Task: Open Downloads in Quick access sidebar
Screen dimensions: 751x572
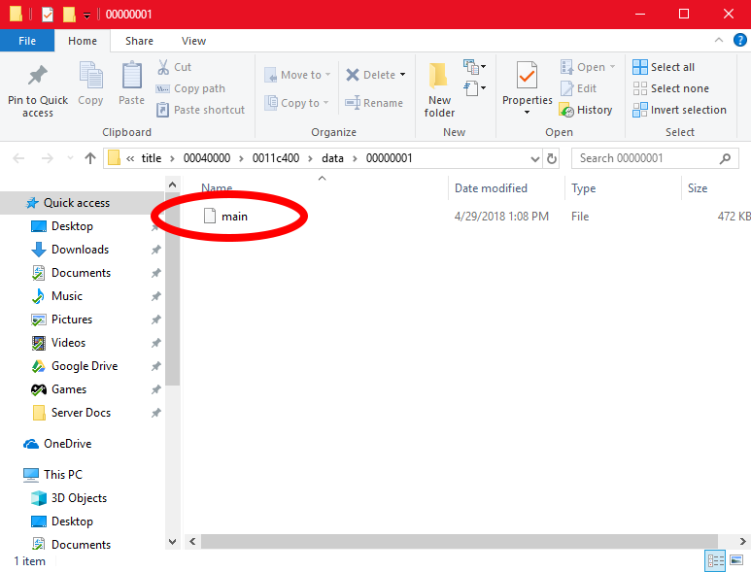Action: point(80,250)
